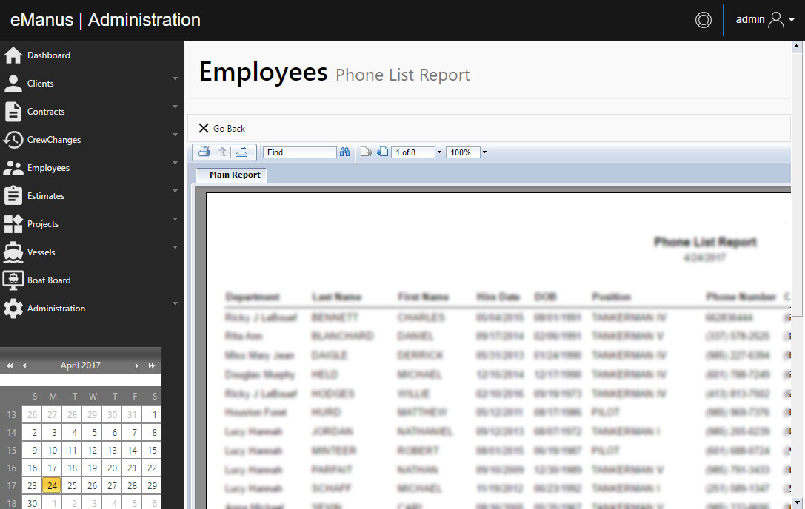Select April 24 in the calendar
This screenshot has width=805, height=509.
coord(52,486)
